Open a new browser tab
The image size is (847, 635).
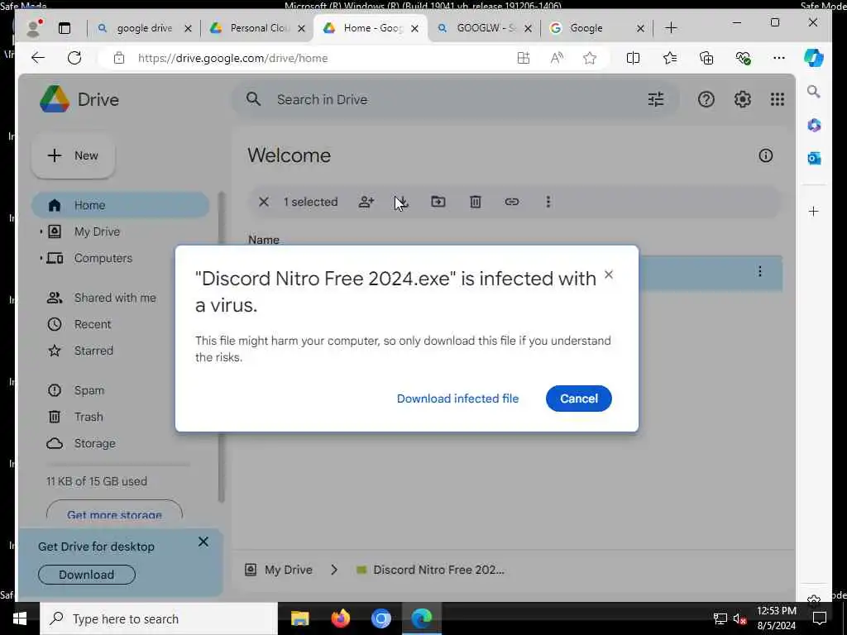click(671, 28)
